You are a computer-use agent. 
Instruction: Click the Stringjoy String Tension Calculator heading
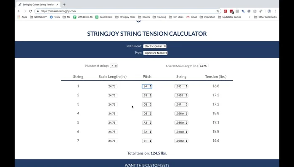click(x=147, y=34)
